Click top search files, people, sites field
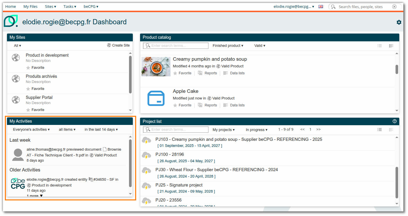The height and width of the screenshot is (216, 408). [x=365, y=7]
